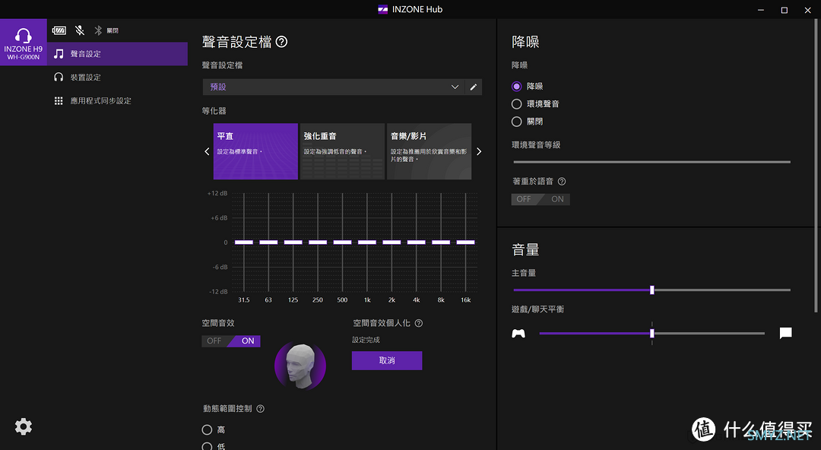
Task: Click the 8k equalizer band handle
Action: [441, 242]
